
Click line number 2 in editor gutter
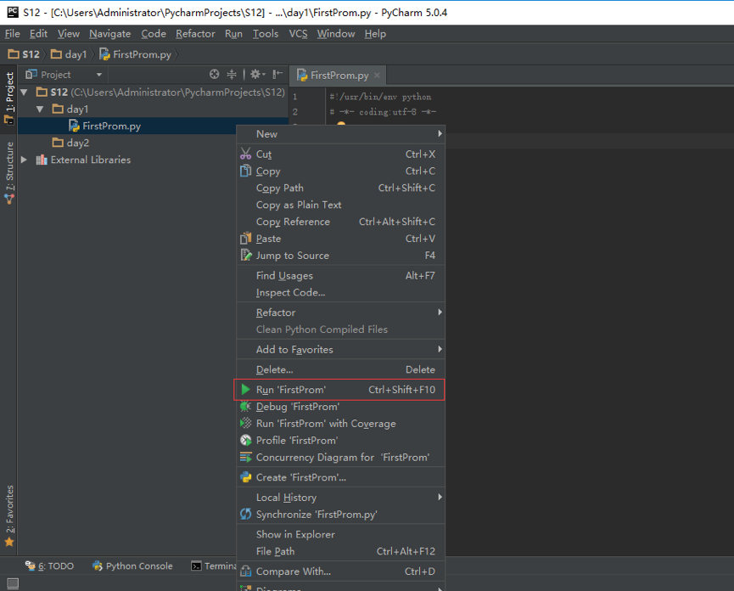[295, 112]
